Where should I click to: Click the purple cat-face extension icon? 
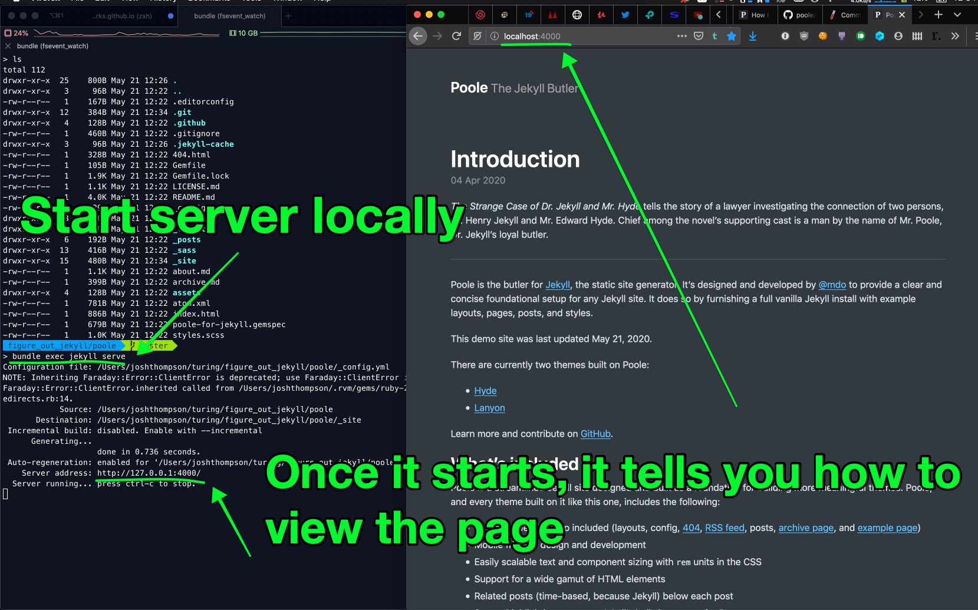pyautogui.click(x=841, y=36)
